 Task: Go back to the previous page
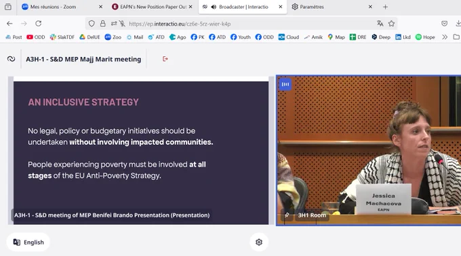(x=9, y=24)
